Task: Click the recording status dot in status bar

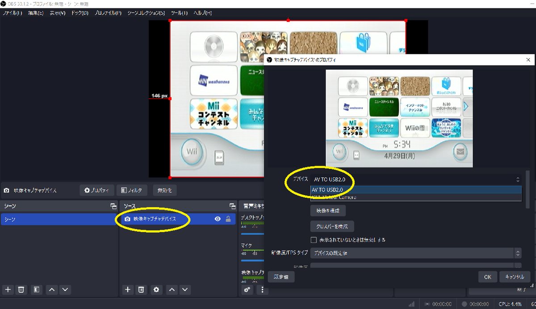Action: [x=465, y=304]
